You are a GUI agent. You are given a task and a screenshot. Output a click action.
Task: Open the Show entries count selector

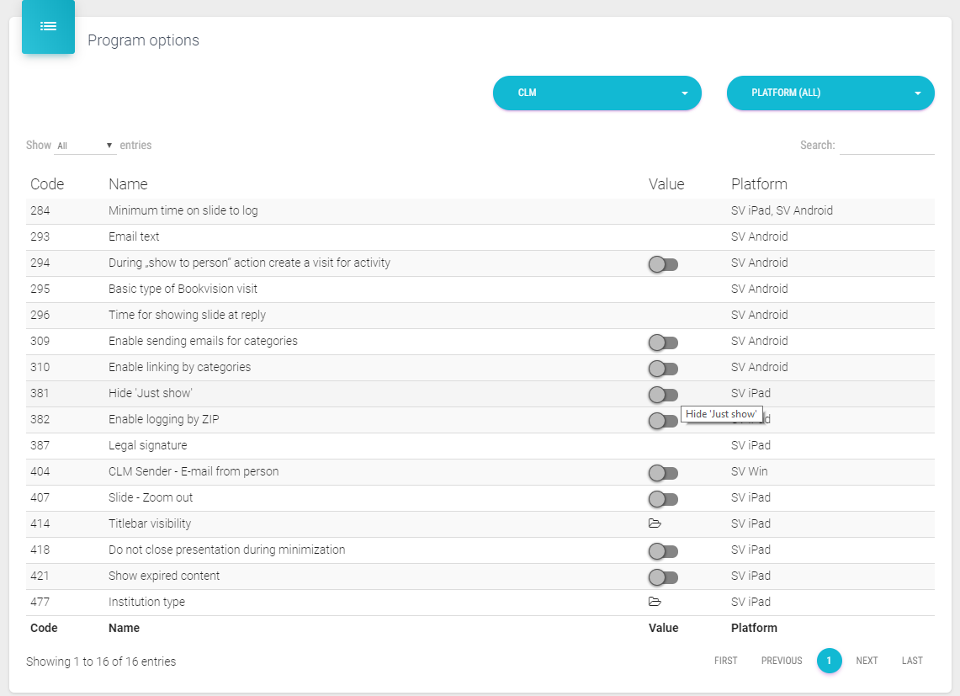coord(85,146)
